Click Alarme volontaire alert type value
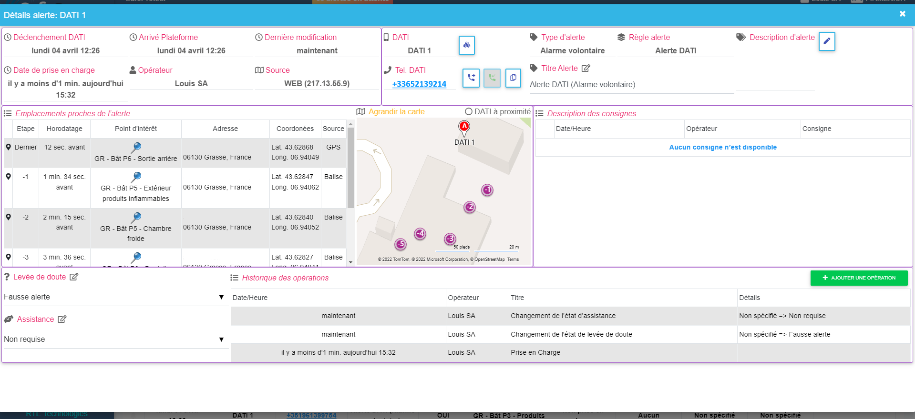The image size is (915, 419). [572, 50]
